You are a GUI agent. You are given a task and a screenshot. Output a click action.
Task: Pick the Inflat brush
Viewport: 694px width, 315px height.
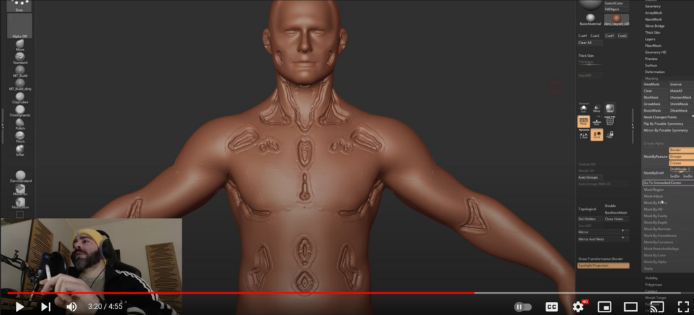pos(20,151)
